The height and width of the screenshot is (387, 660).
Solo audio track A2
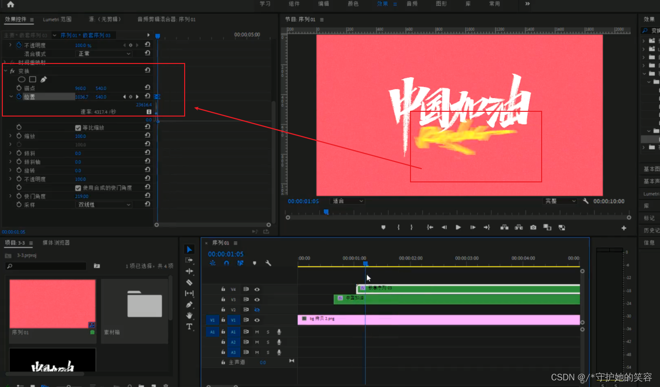[268, 342]
